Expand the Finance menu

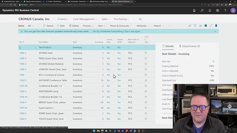pyautogui.click(x=63, y=19)
